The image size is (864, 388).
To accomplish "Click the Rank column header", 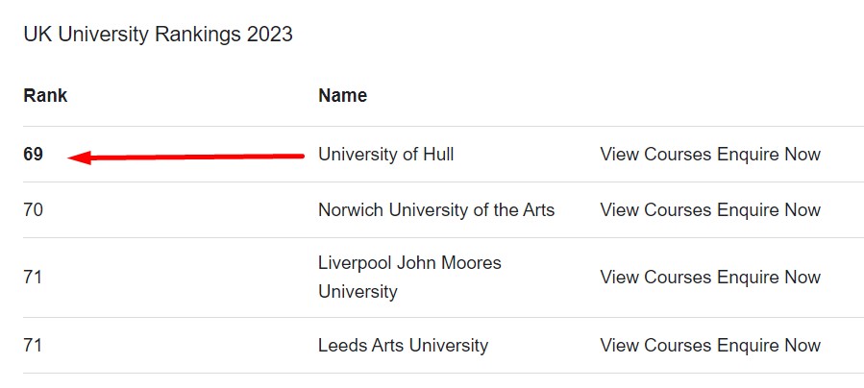I will (45, 96).
